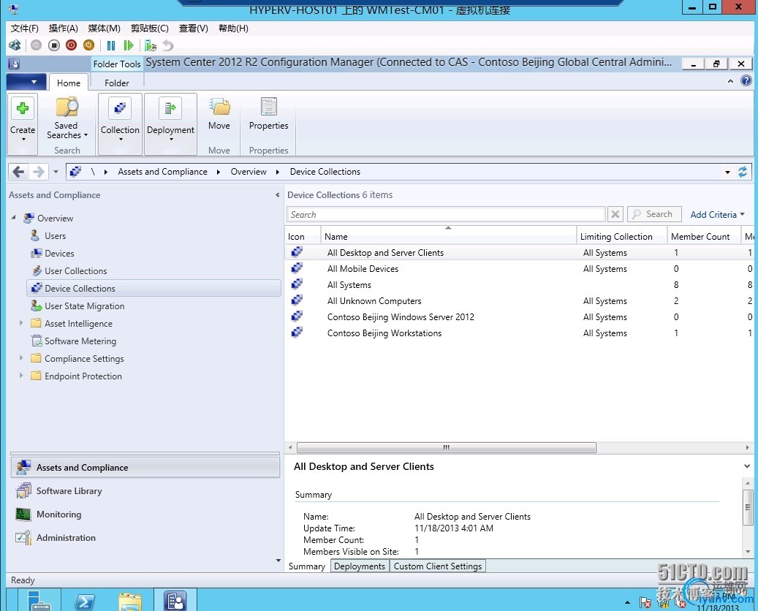
Task: Sort by Member Count column
Action: tap(704, 236)
